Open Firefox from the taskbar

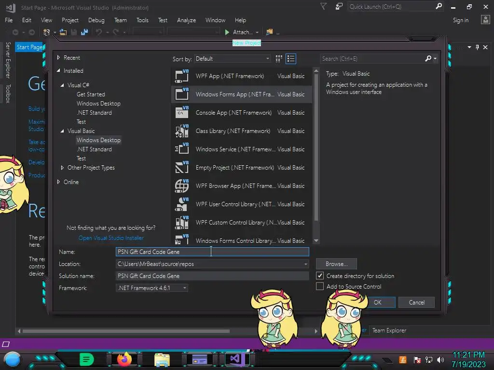click(124, 359)
